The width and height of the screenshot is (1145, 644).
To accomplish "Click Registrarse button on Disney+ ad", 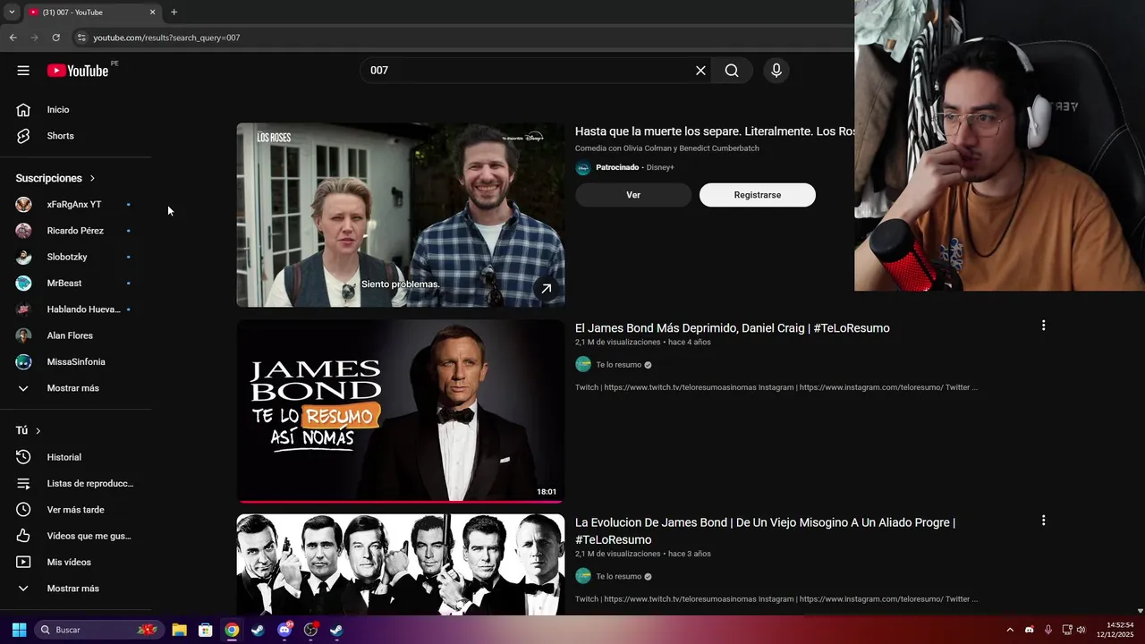I will (x=758, y=195).
